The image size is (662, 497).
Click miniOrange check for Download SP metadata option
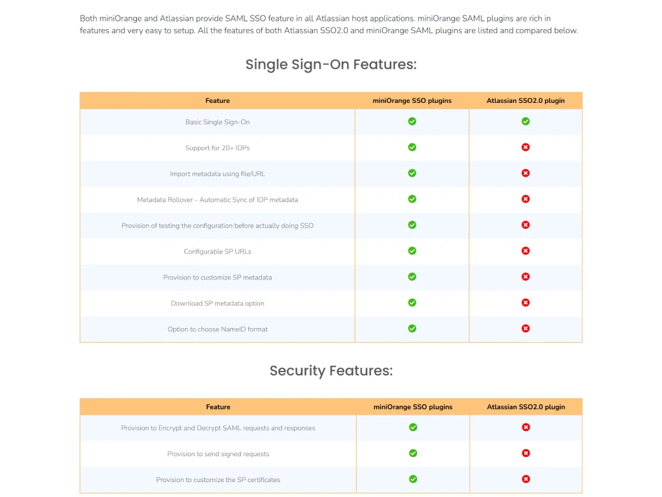click(x=412, y=303)
